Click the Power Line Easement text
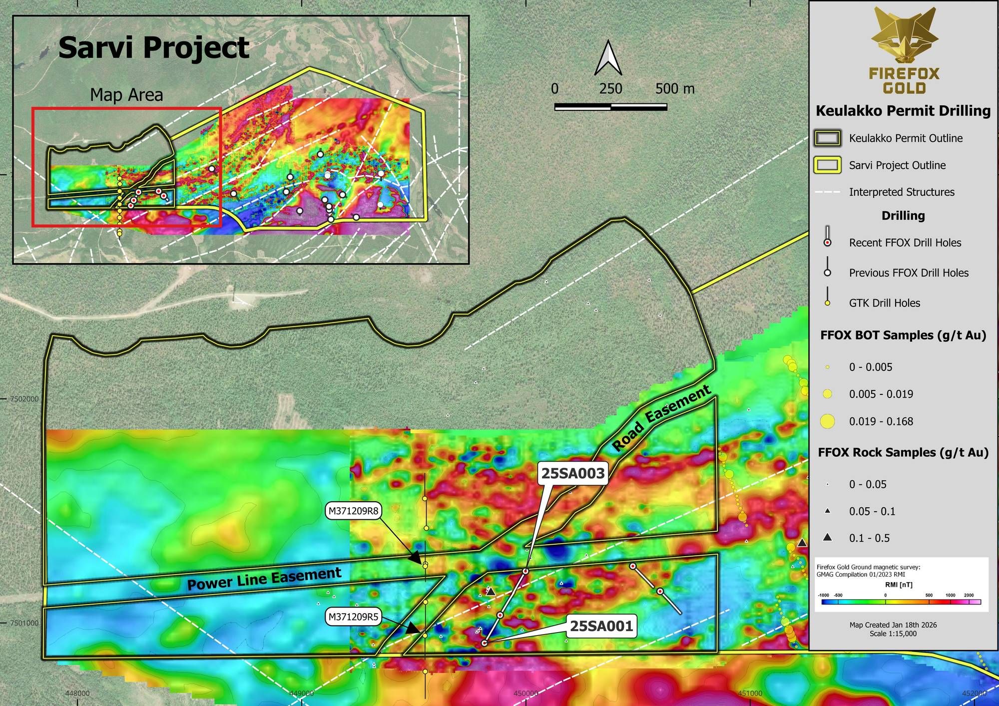Image resolution: width=999 pixels, height=706 pixels. [264, 579]
